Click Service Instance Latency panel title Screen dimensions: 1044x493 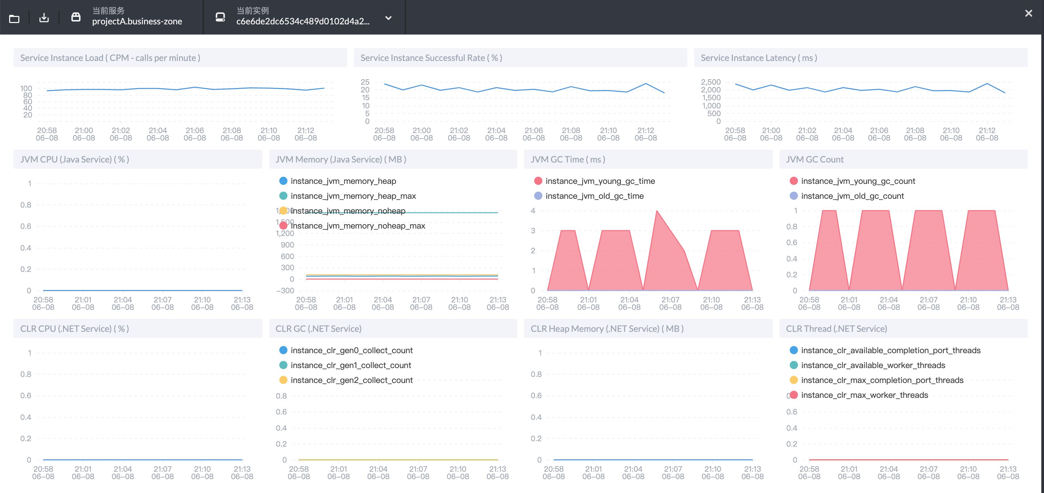click(758, 58)
